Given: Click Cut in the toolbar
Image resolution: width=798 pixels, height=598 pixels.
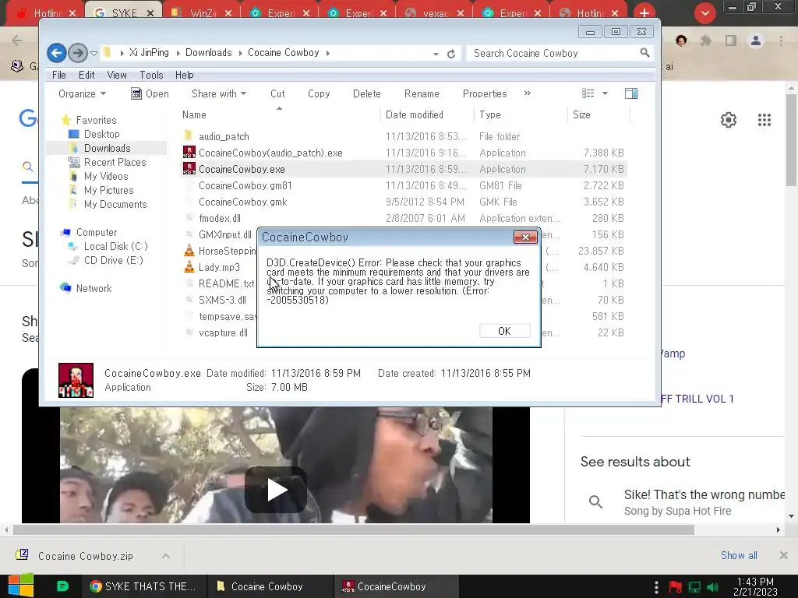Looking at the screenshot, I should (x=277, y=93).
